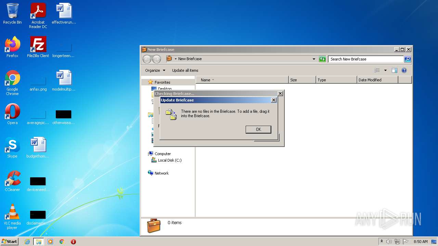
Task: Open the modelmultip Word document
Action: click(64, 81)
